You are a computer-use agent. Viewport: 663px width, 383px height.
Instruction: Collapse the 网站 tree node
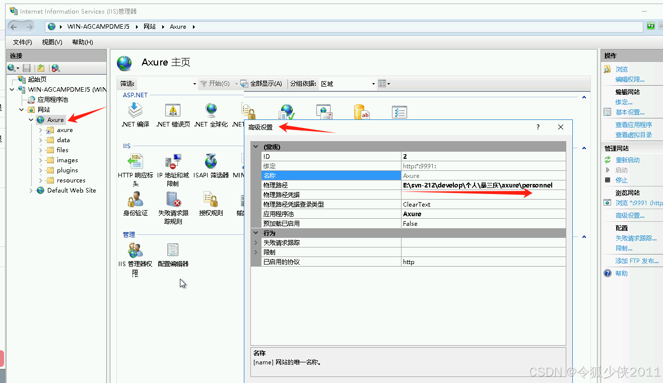click(22, 109)
